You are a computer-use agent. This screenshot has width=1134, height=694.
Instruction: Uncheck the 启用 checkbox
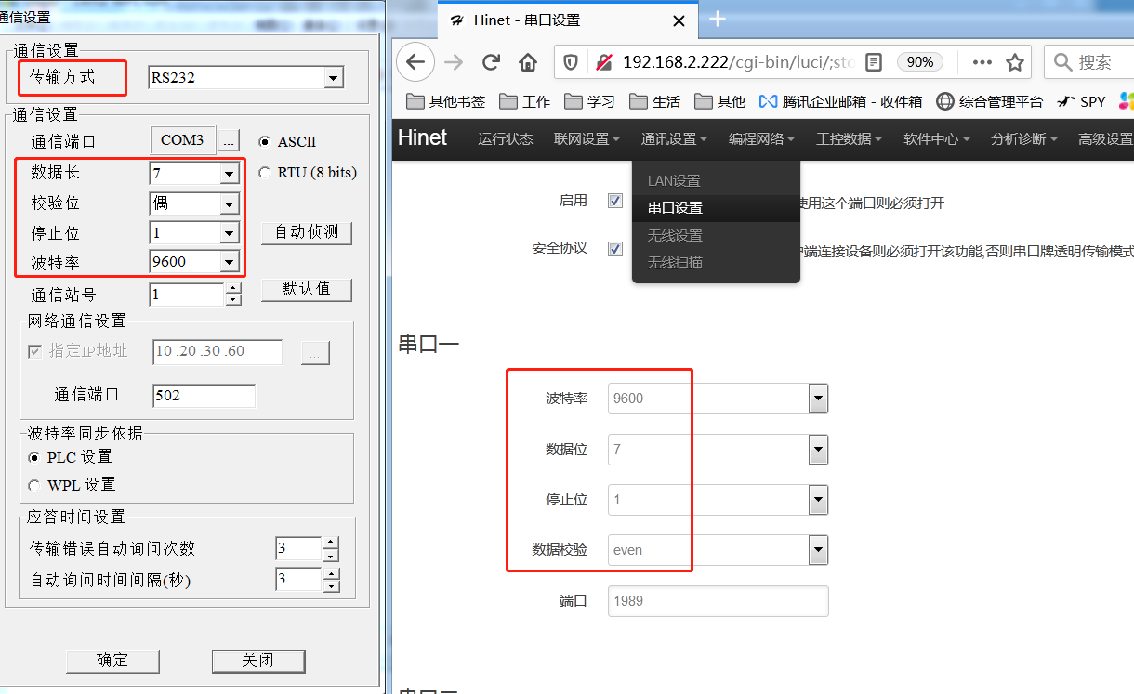(614, 200)
